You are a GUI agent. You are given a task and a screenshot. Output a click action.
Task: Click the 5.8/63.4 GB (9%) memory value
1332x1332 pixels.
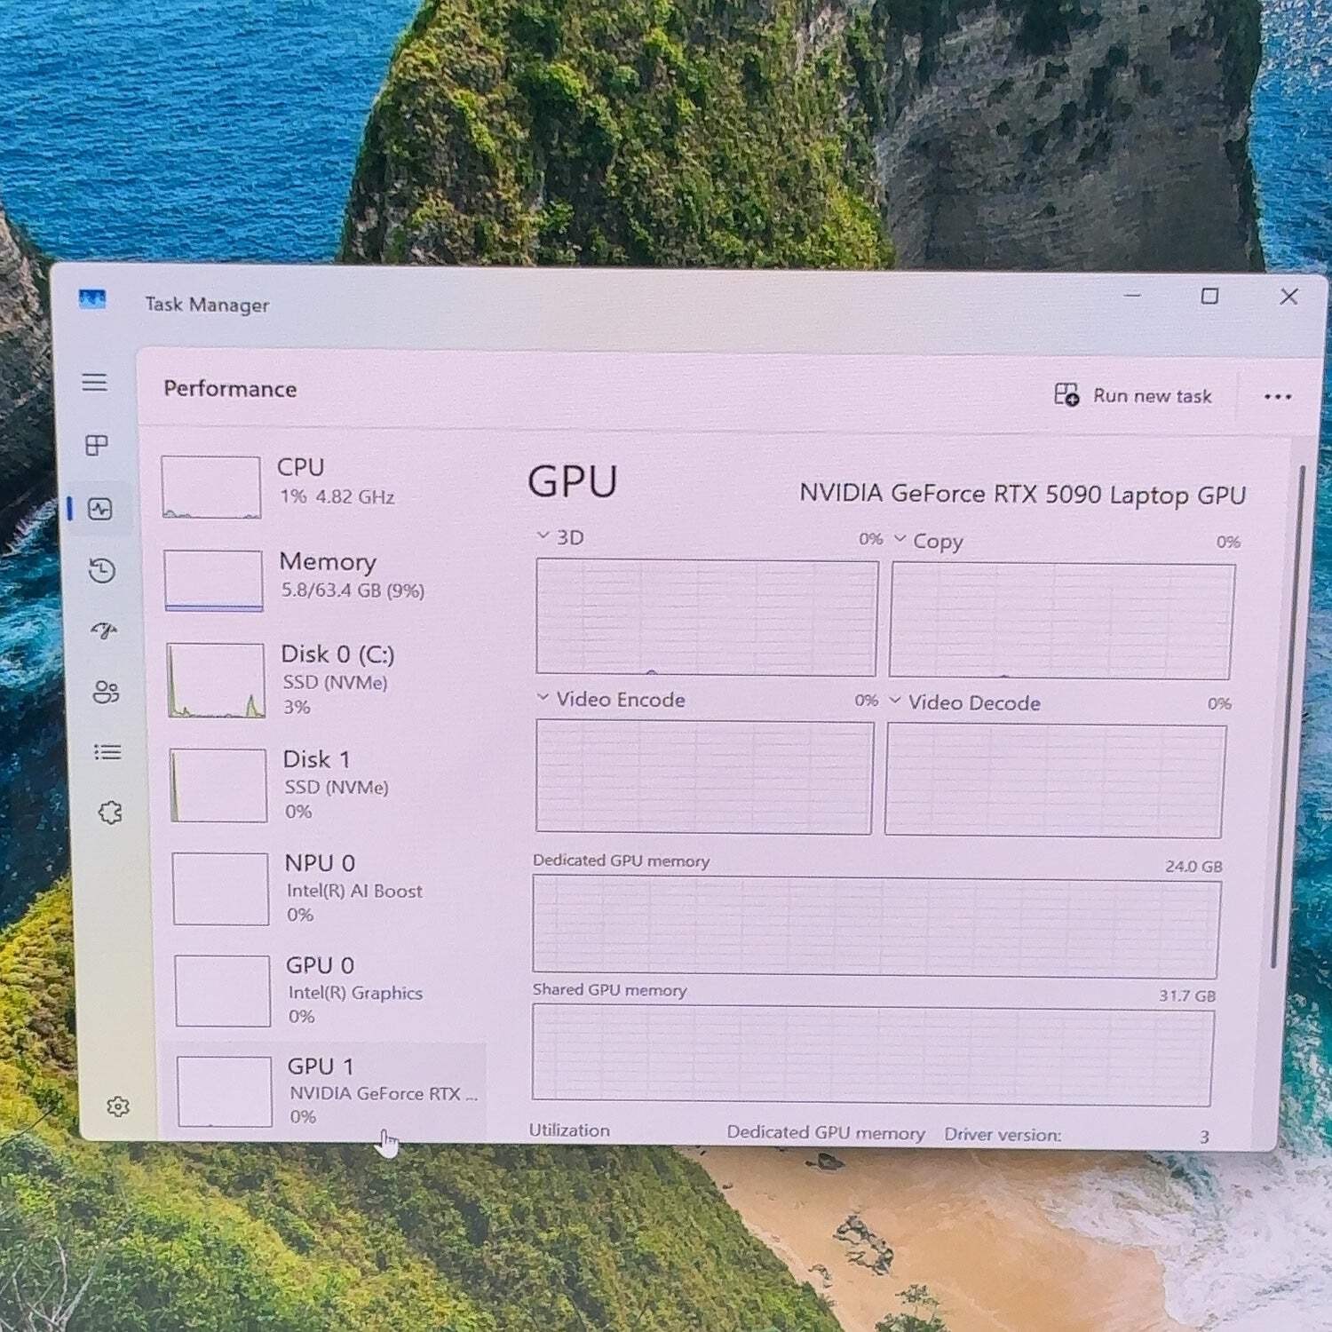[x=353, y=590]
